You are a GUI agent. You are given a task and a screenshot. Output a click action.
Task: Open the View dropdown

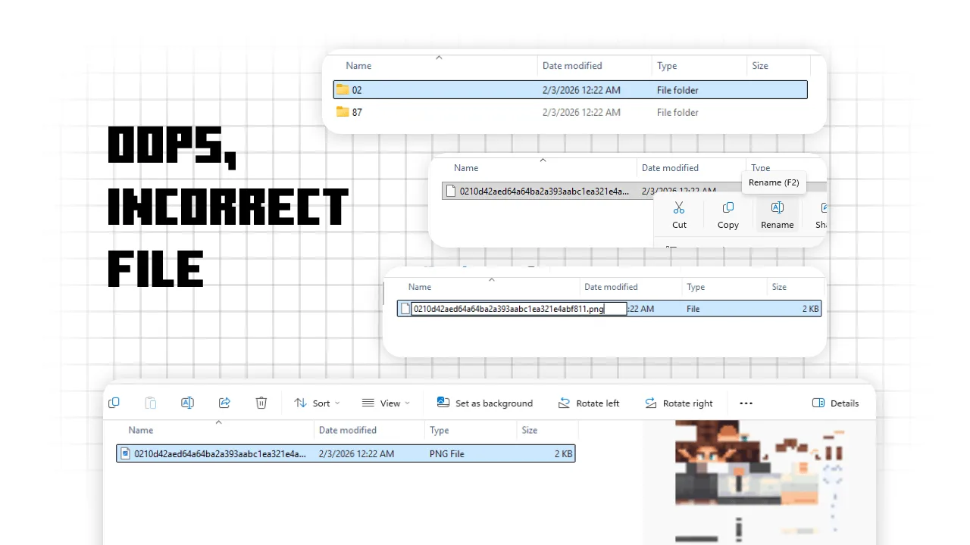[x=386, y=403]
